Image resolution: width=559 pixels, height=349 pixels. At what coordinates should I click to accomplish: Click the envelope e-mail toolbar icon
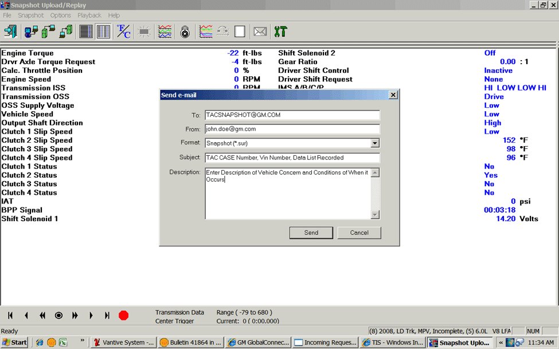click(x=260, y=32)
